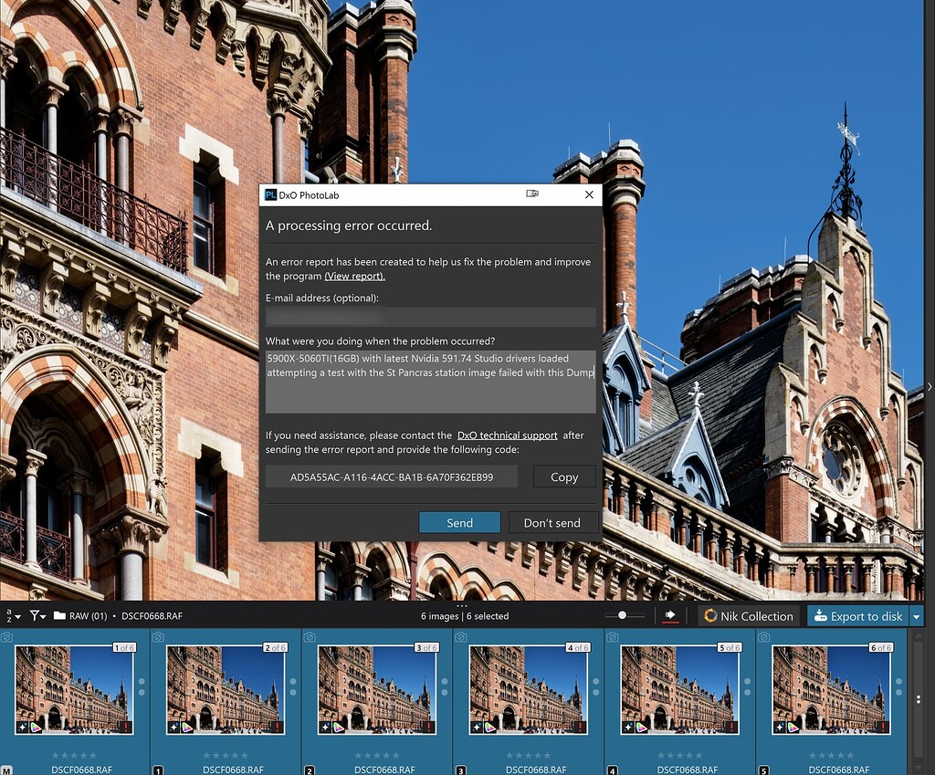Open the filter dropdown chevron
This screenshot has height=775, width=935.
(x=42, y=616)
